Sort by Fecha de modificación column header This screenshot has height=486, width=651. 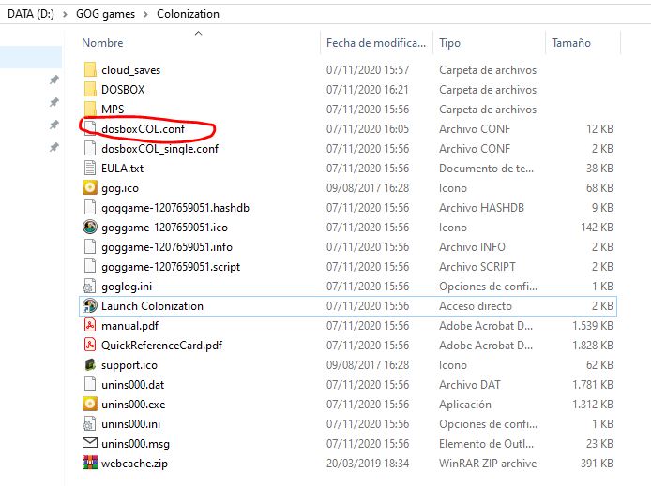click(x=376, y=43)
